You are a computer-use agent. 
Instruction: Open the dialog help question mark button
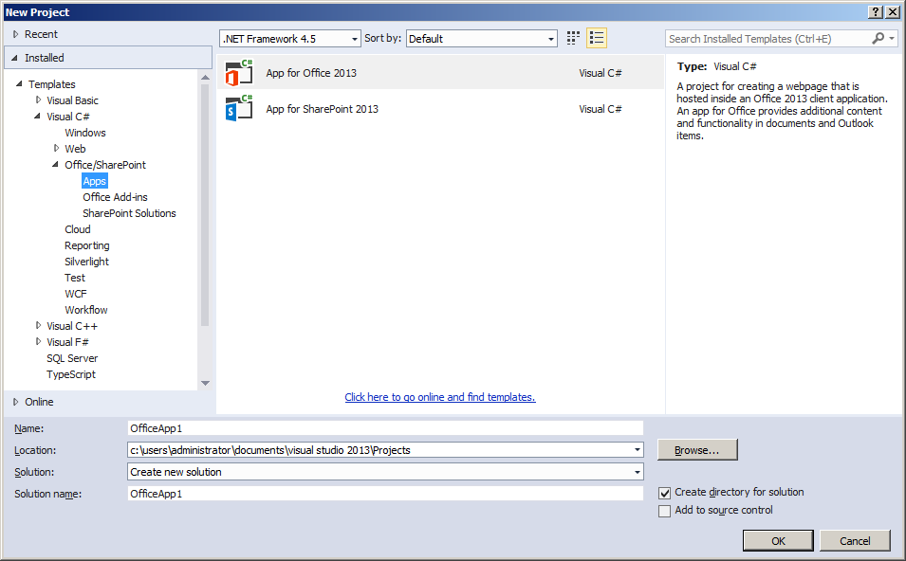click(876, 12)
